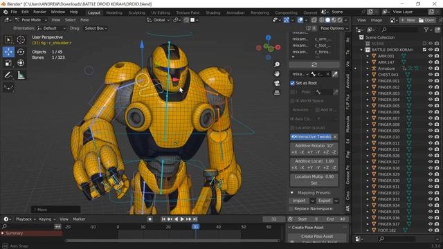Toggle the Set as Root checkbox
Screen dimensions: 443x249
[292, 83]
